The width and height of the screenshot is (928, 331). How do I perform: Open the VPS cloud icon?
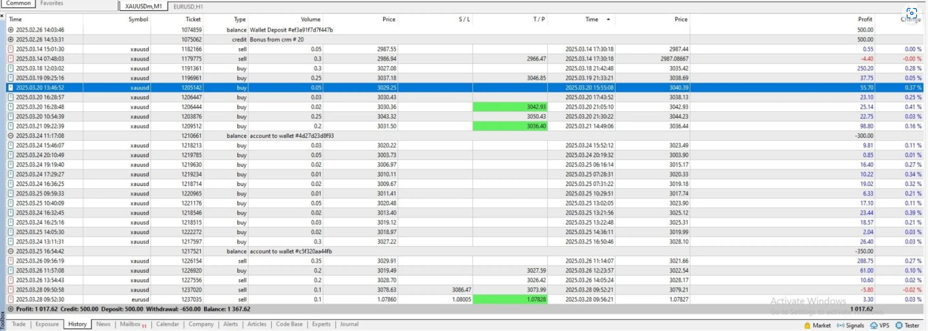pos(874,325)
